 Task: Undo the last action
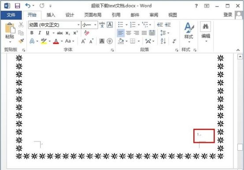28,6
